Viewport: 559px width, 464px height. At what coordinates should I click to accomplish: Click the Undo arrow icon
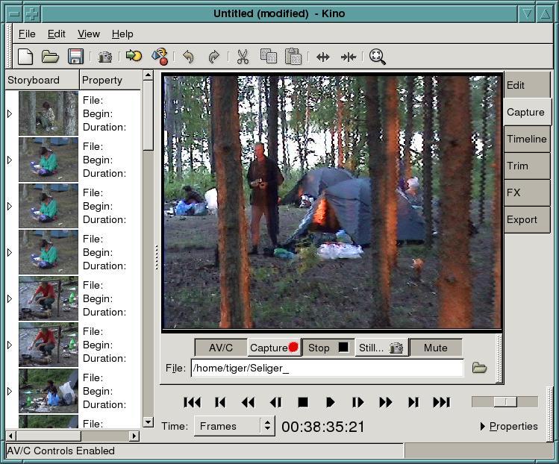point(188,57)
